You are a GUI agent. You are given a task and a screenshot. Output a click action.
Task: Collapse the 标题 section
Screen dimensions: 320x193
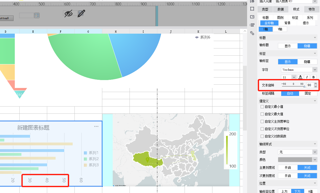[315, 38]
